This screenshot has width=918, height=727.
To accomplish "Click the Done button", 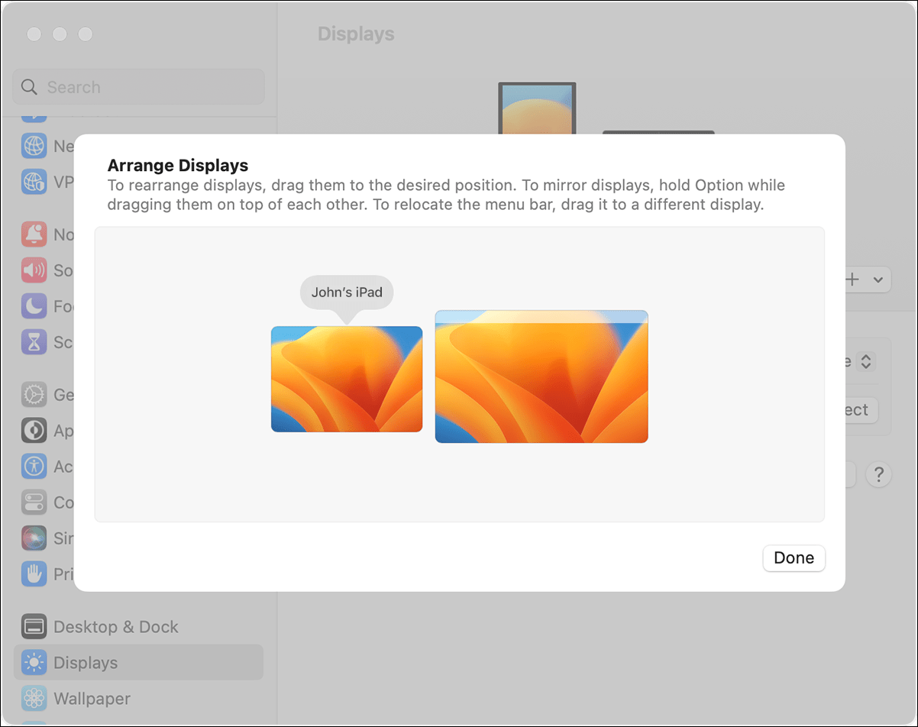I will point(794,557).
